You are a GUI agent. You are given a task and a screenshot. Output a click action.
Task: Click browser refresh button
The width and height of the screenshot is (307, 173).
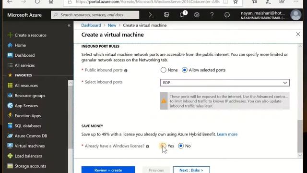[37, 2]
